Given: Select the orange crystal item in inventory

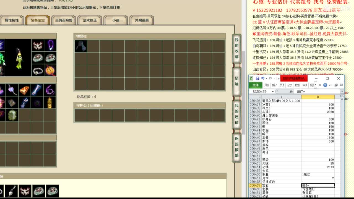Looking at the screenshot, I should [25, 90].
